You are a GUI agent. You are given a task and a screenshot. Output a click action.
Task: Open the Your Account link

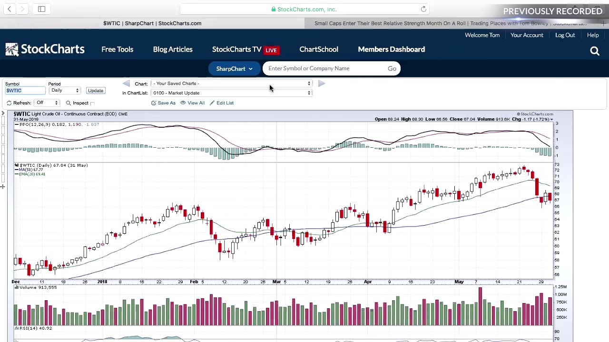(527, 35)
